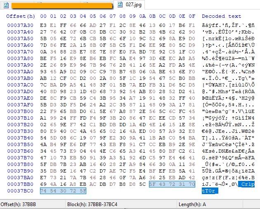Click the Decoded text column header
Screen dimensions: 260x209
tap(221, 16)
